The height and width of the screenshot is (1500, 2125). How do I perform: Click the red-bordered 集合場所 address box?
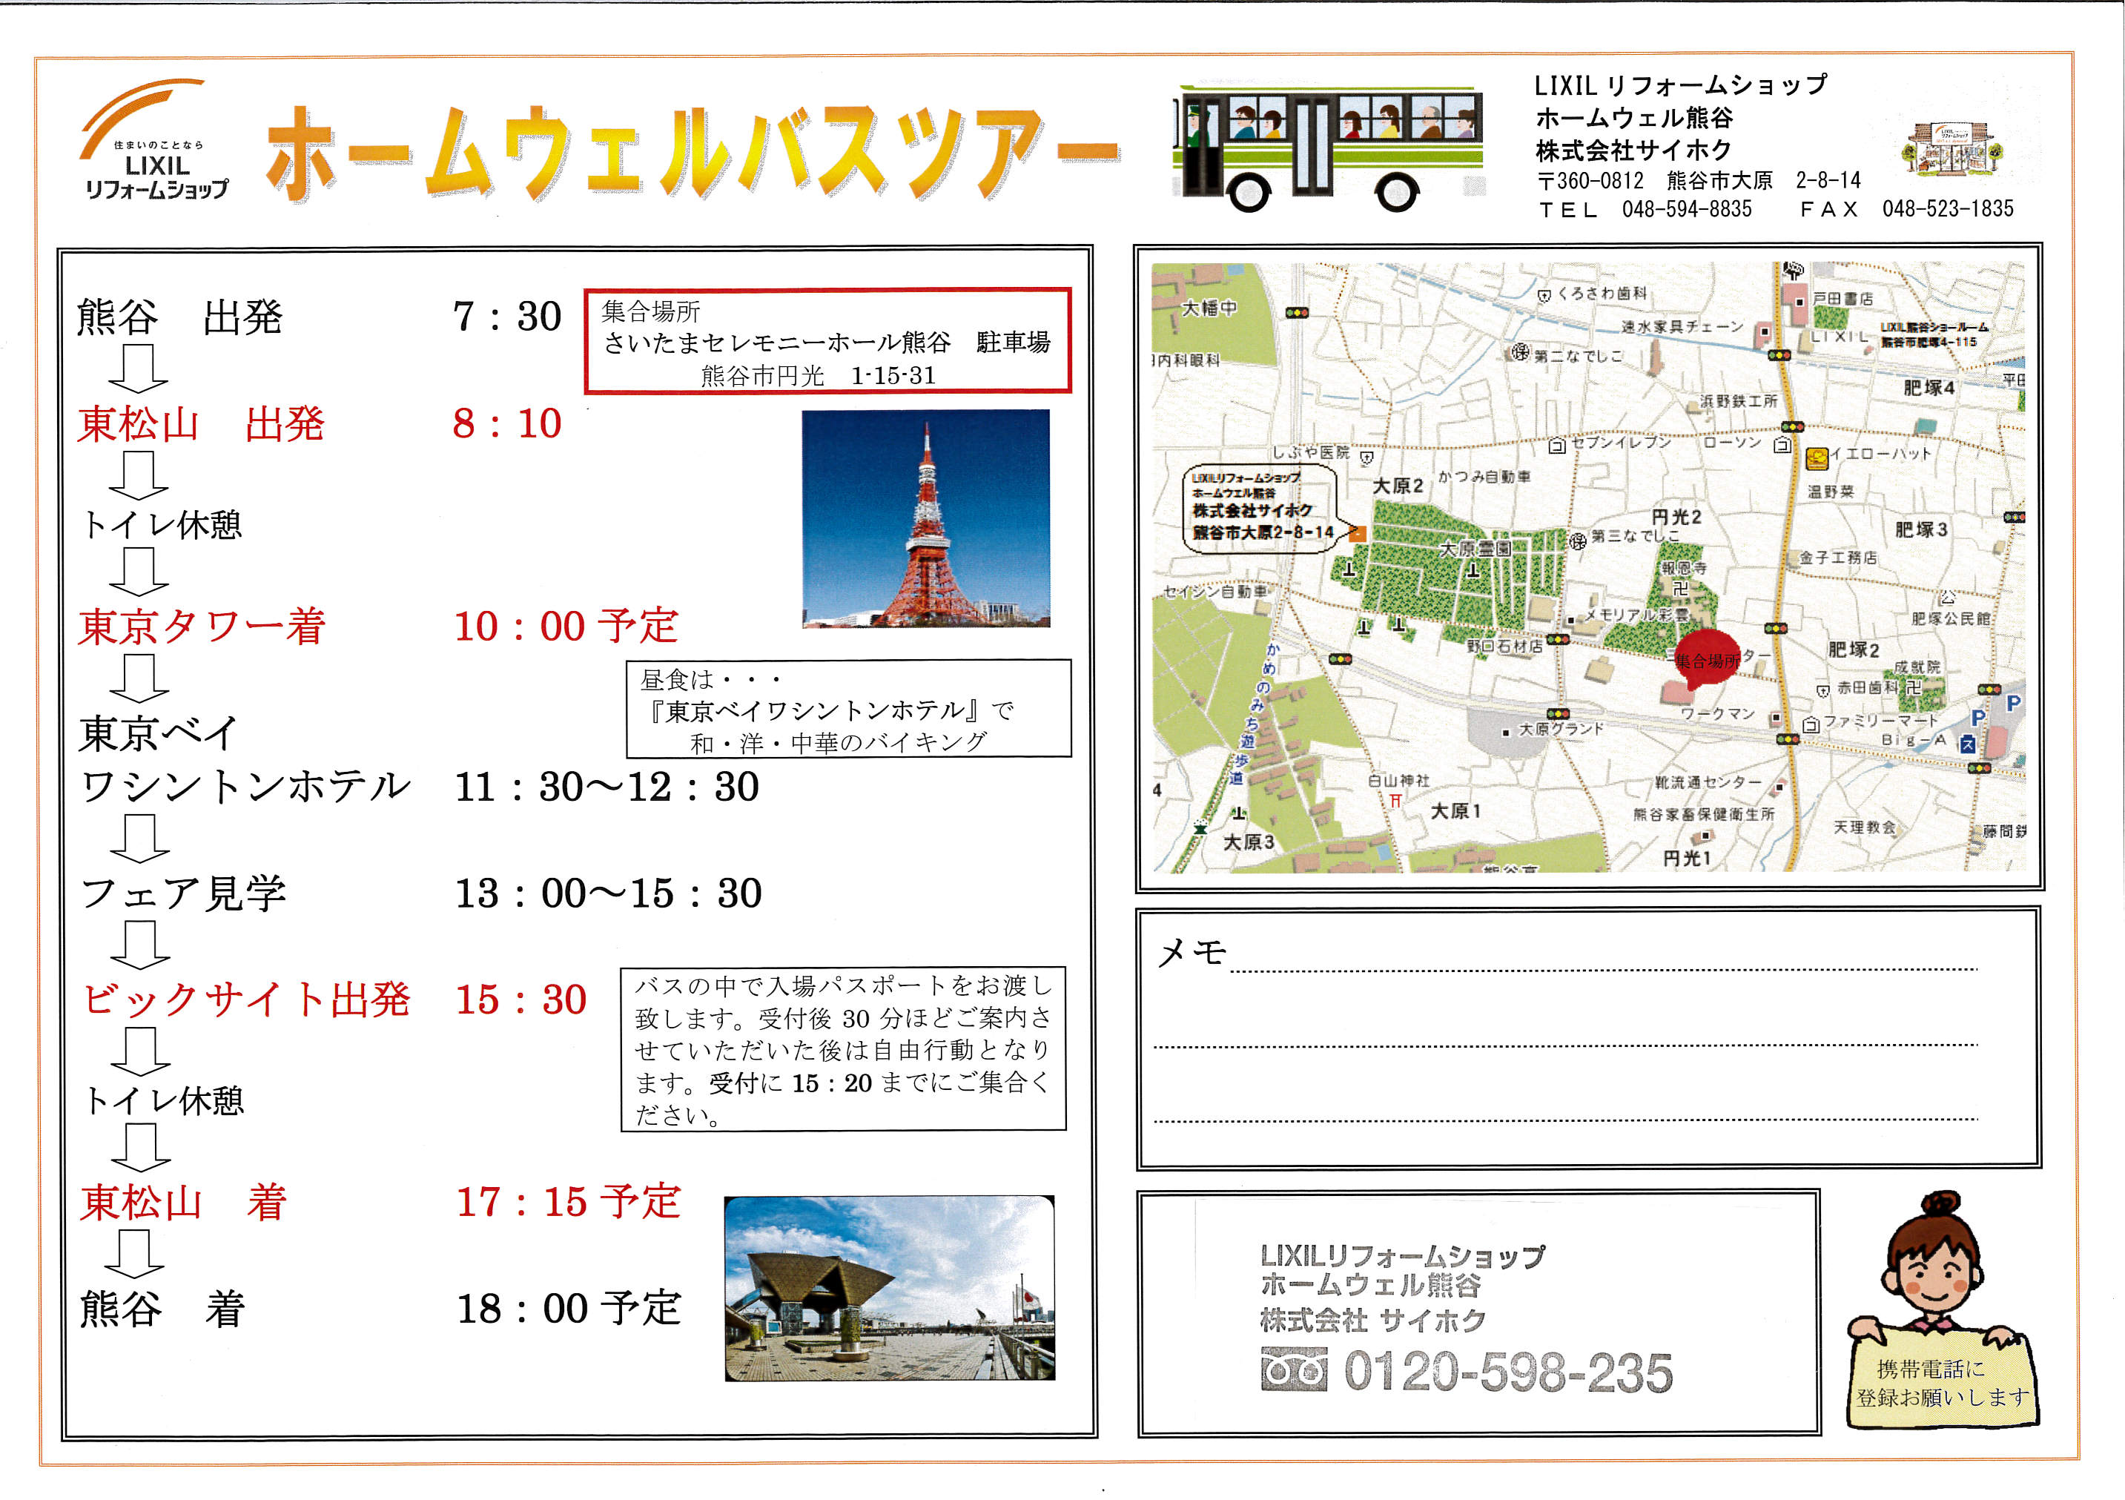[827, 342]
